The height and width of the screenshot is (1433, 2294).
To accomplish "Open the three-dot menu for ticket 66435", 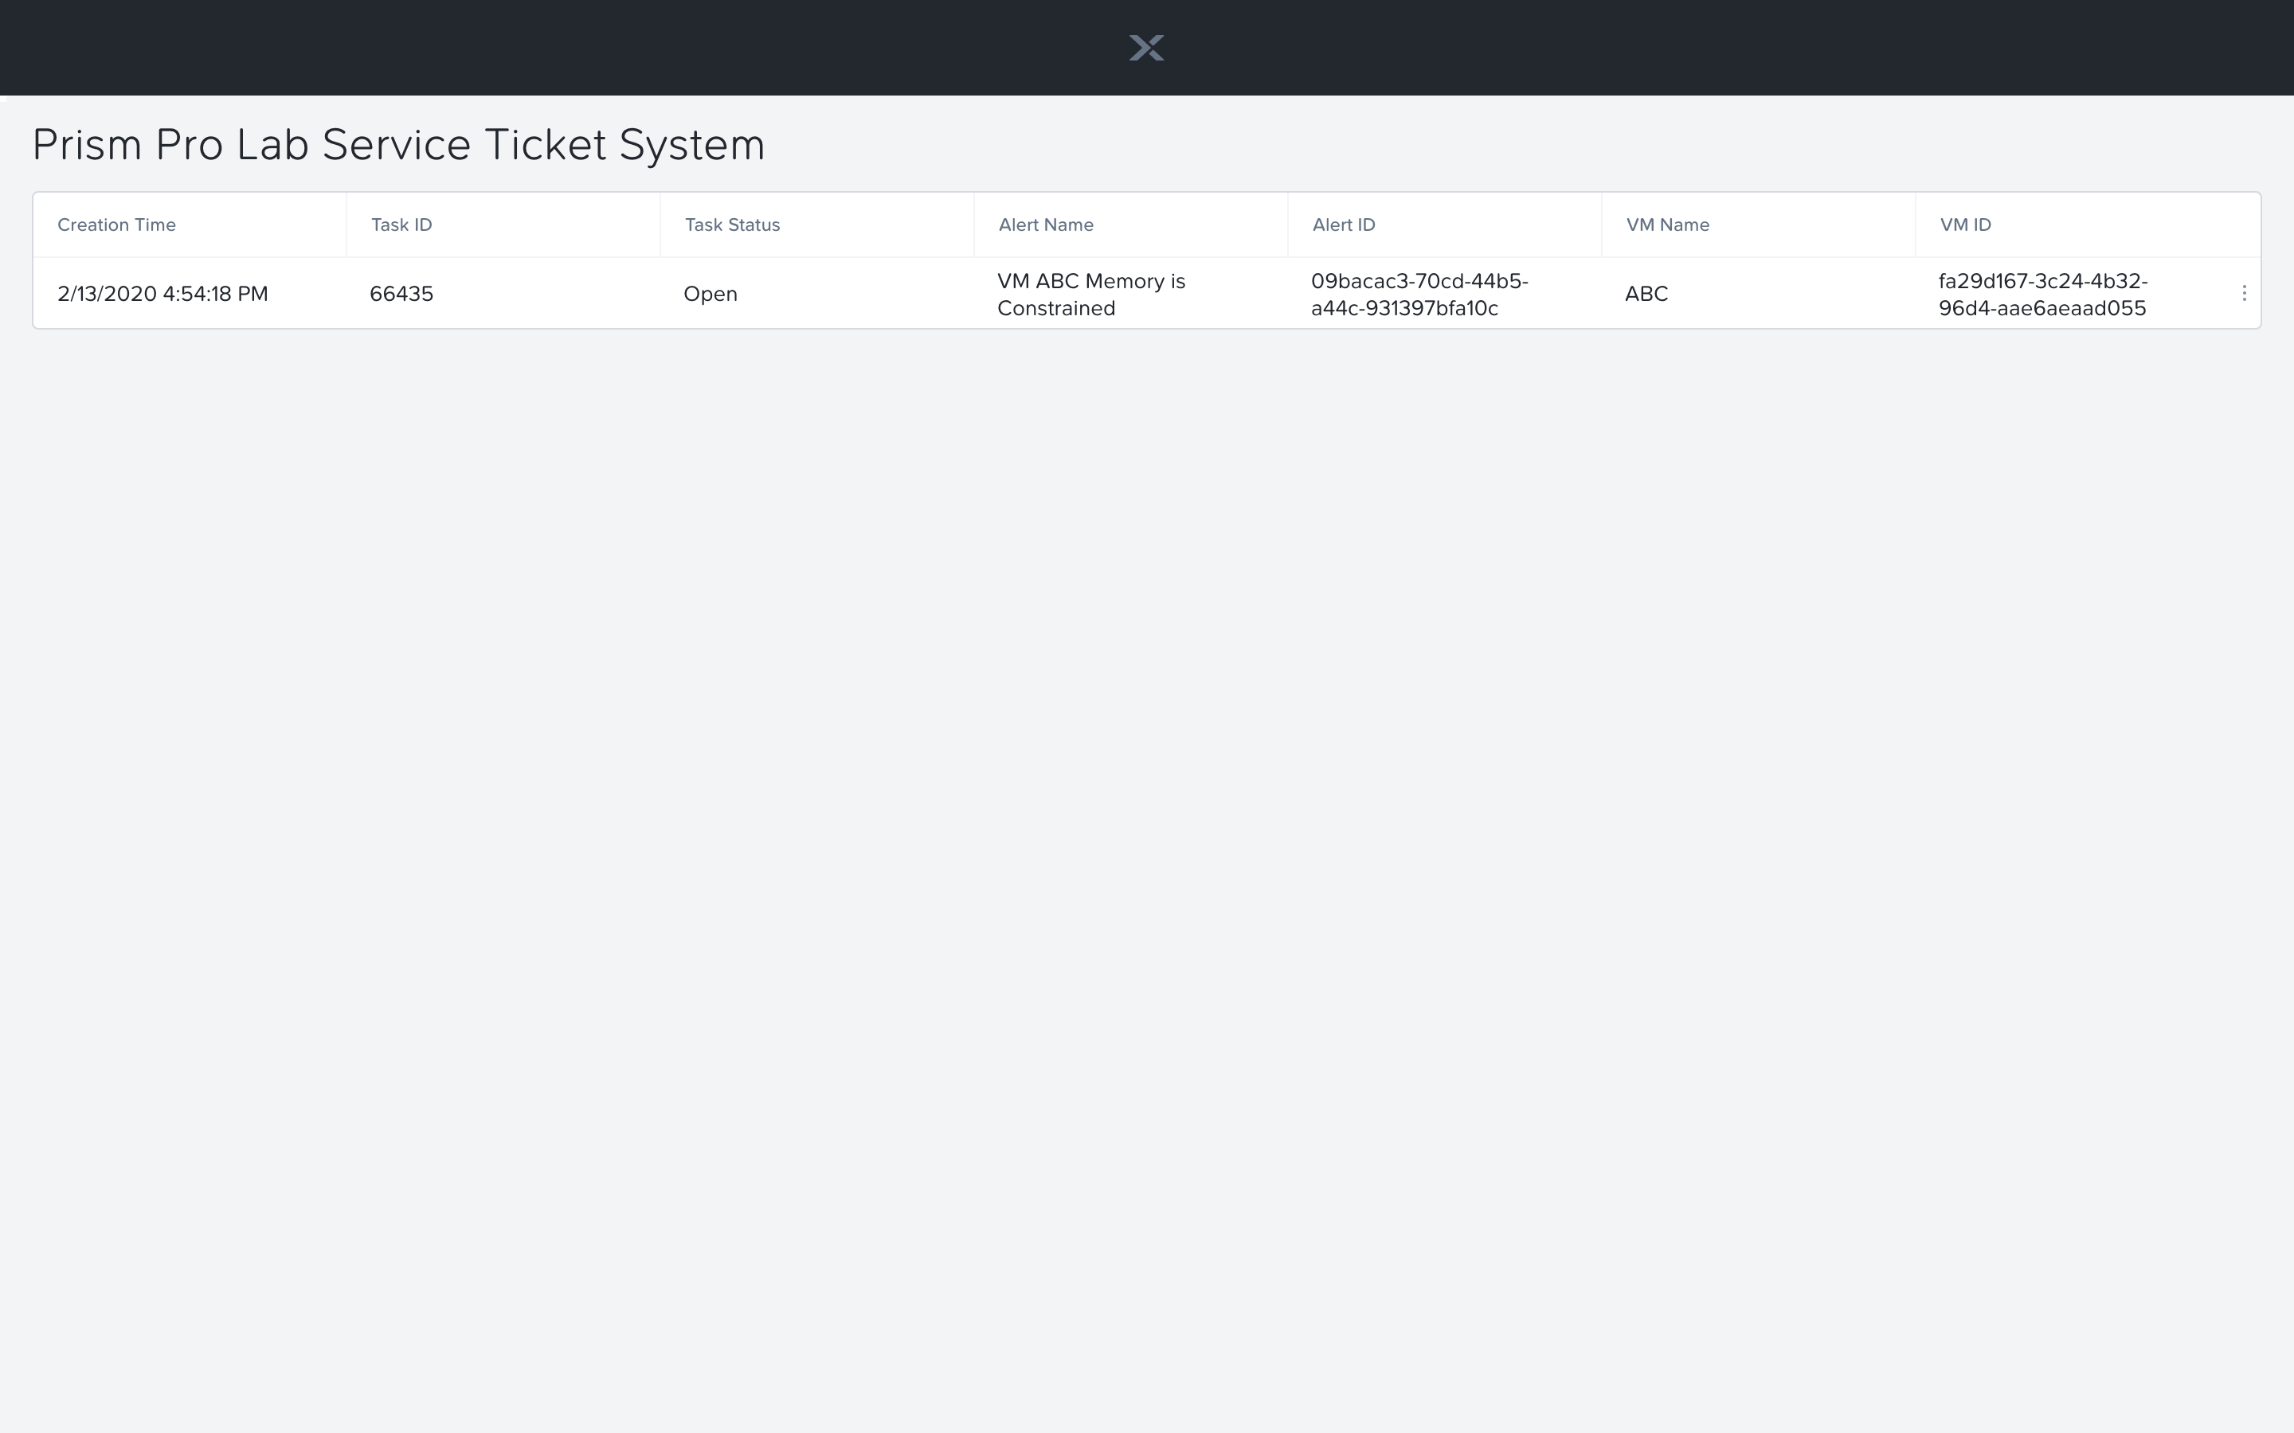I will (x=2244, y=294).
